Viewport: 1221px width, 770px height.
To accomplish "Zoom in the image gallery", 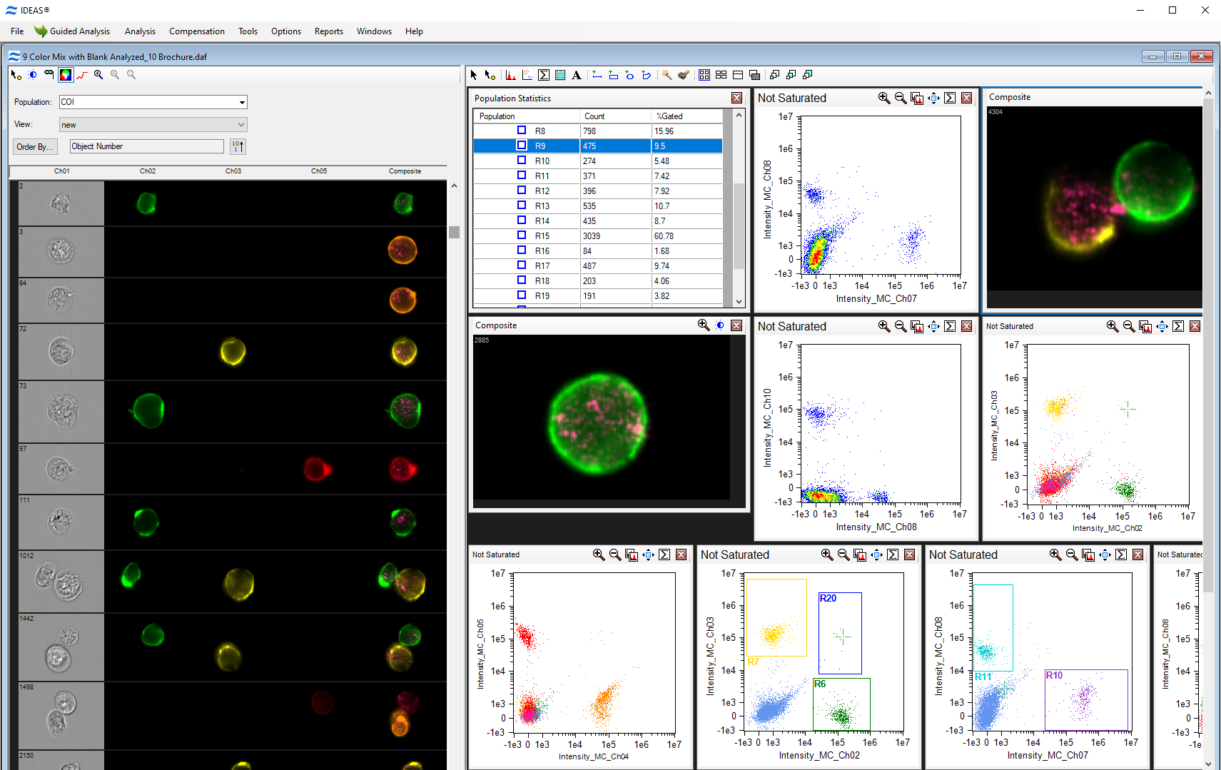I will point(98,75).
